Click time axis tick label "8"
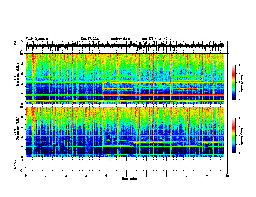The image size is (256, 197). (187, 176)
